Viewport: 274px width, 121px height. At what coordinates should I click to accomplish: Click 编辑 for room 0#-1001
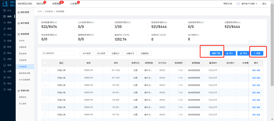(258, 78)
